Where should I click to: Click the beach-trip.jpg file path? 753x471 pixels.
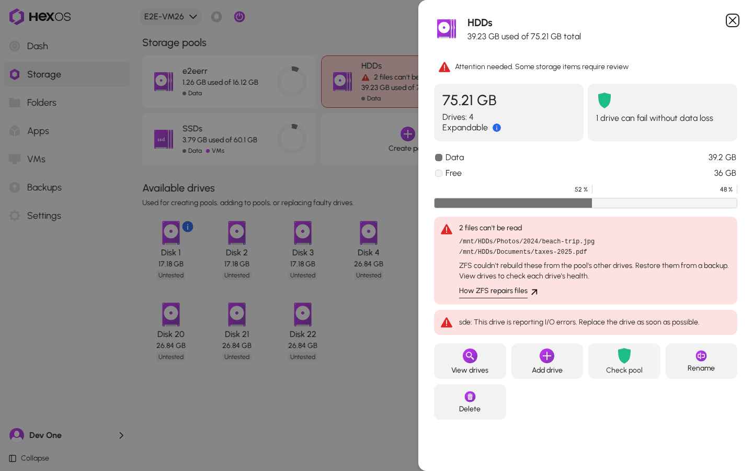click(527, 242)
